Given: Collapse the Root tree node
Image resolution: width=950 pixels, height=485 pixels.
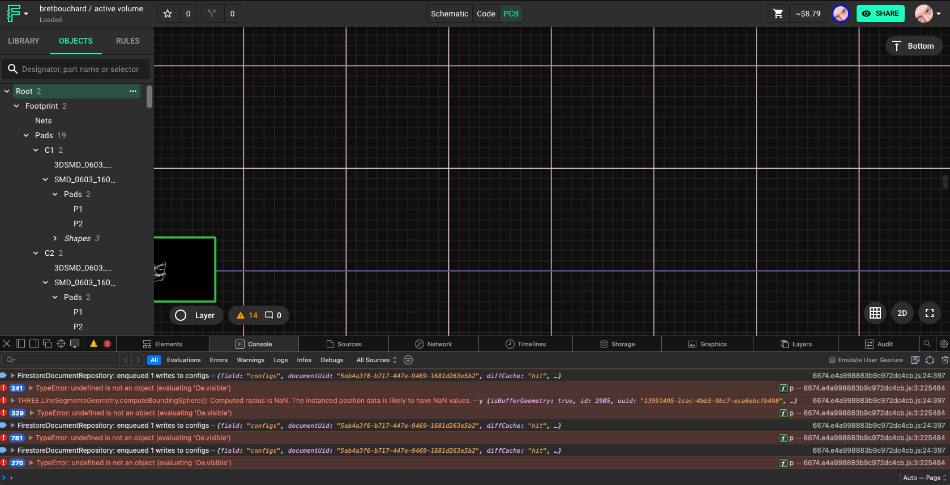Looking at the screenshot, I should pos(7,91).
